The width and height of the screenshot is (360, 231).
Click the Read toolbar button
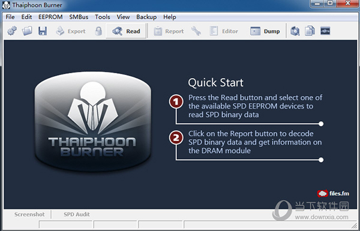pyautogui.click(x=126, y=31)
